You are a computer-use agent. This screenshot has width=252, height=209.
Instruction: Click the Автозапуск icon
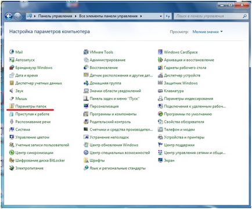(x=12, y=60)
